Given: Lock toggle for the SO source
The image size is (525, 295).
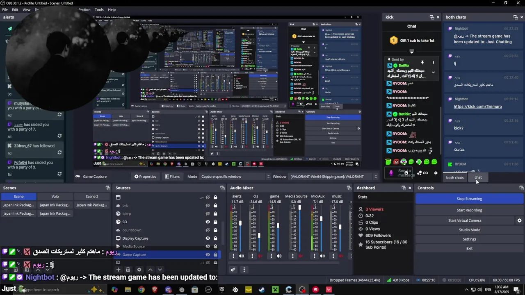Looking at the screenshot, I should (215, 222).
